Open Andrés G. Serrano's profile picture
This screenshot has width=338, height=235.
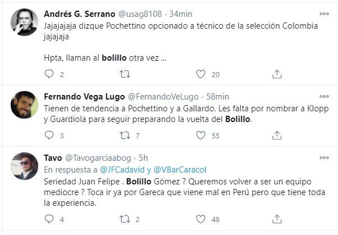click(x=24, y=22)
